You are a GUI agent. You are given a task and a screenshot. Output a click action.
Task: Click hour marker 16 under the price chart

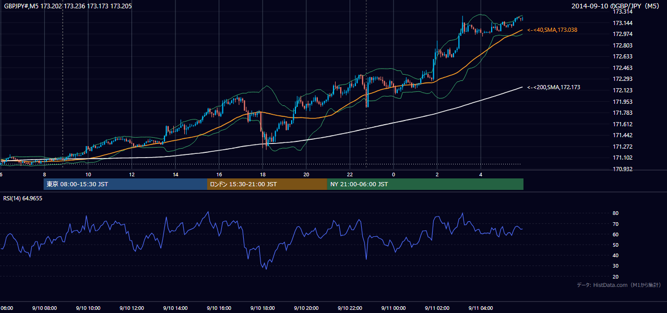coord(219,174)
